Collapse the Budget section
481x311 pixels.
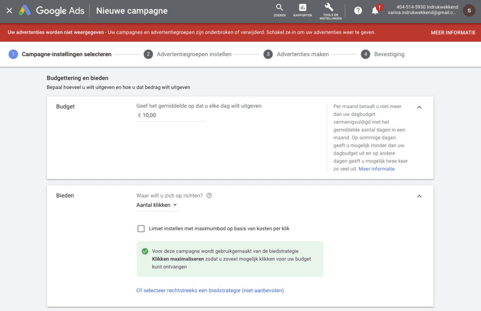click(x=419, y=107)
